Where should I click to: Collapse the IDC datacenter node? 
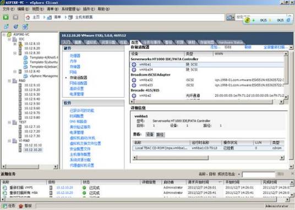(x=9, y=39)
